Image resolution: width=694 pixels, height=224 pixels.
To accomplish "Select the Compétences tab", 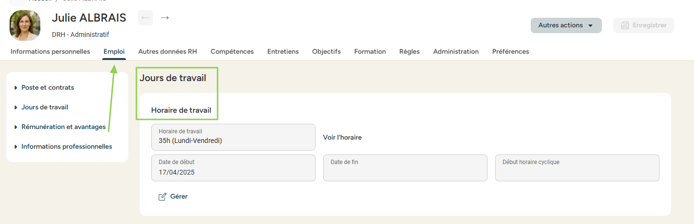I will (x=232, y=52).
